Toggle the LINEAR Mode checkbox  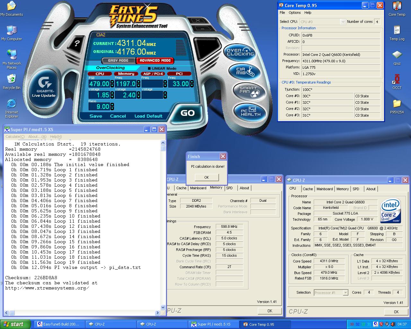(x=149, y=68)
